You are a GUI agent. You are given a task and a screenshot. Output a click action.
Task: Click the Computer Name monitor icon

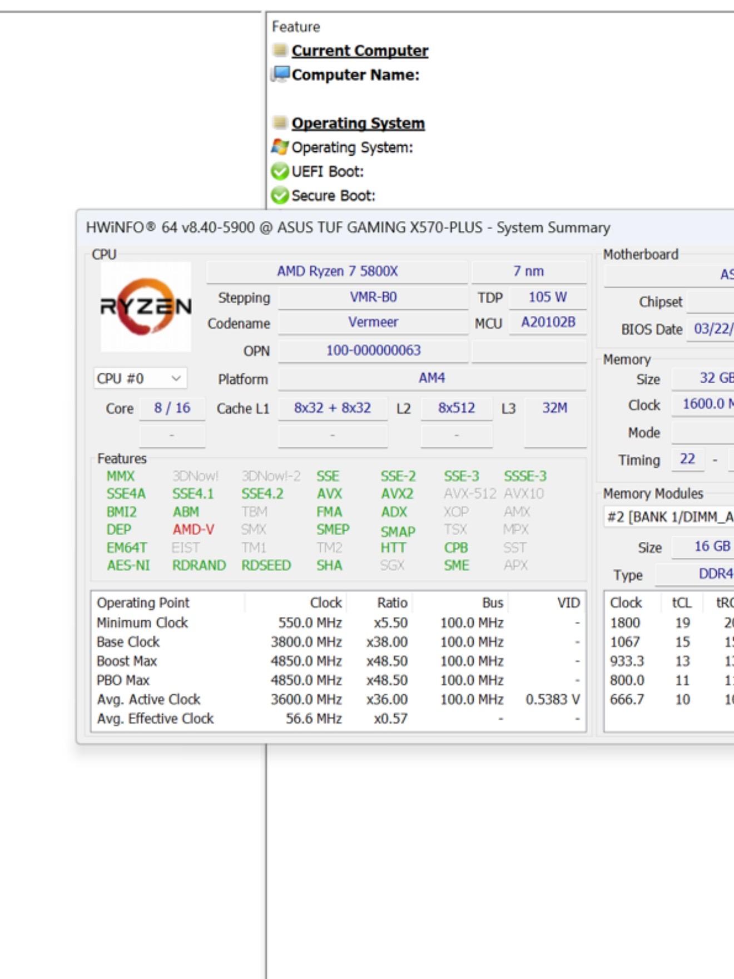280,74
